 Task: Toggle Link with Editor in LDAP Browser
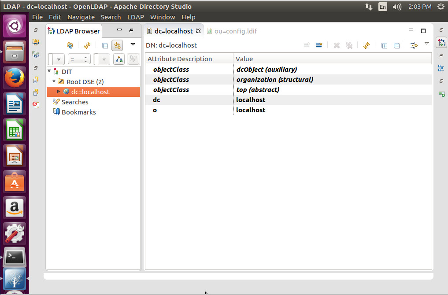[x=118, y=45]
